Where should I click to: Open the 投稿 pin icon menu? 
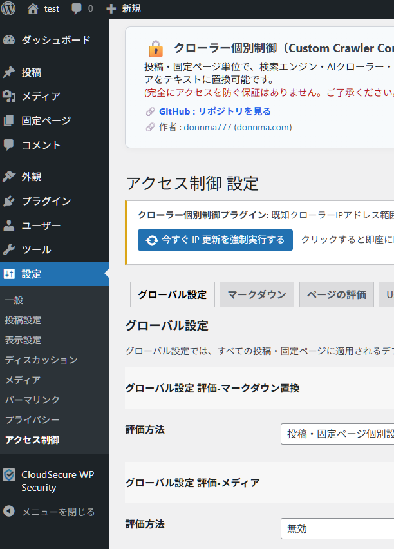point(9,72)
